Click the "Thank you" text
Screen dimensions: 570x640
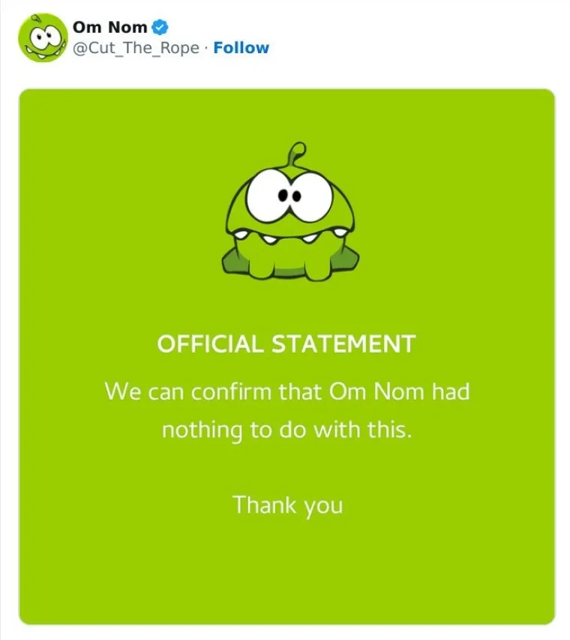point(287,504)
